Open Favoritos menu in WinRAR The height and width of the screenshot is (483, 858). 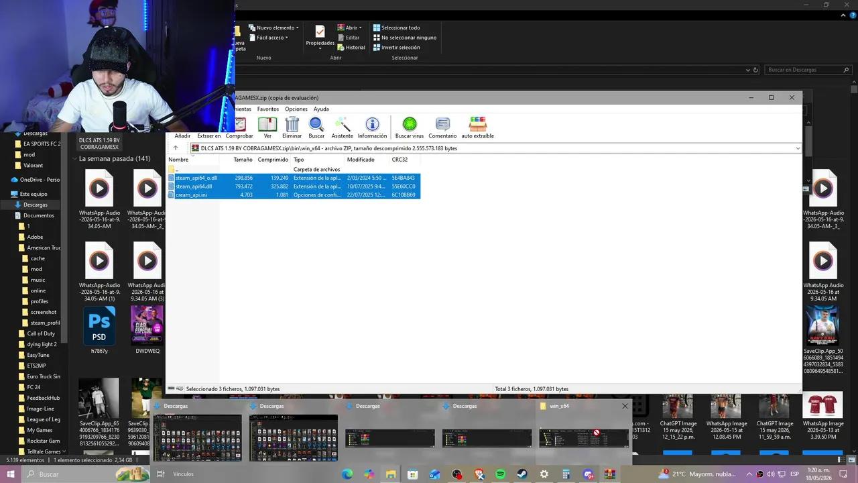point(267,109)
